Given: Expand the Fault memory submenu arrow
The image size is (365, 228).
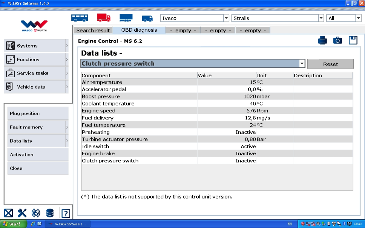Looking at the screenshot, I should coord(67,127).
